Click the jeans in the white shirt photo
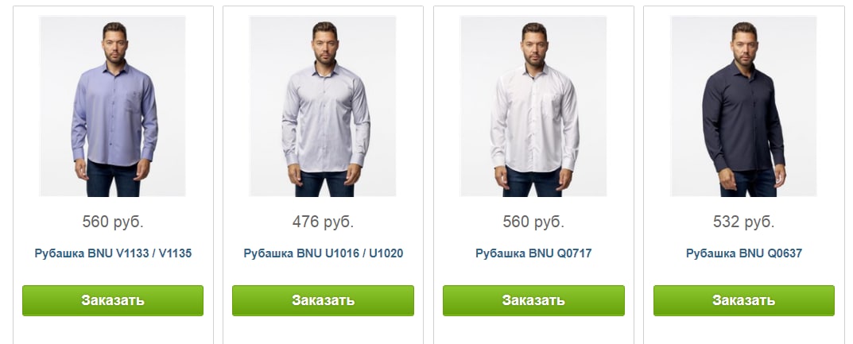The height and width of the screenshot is (344, 853). pos(532,184)
